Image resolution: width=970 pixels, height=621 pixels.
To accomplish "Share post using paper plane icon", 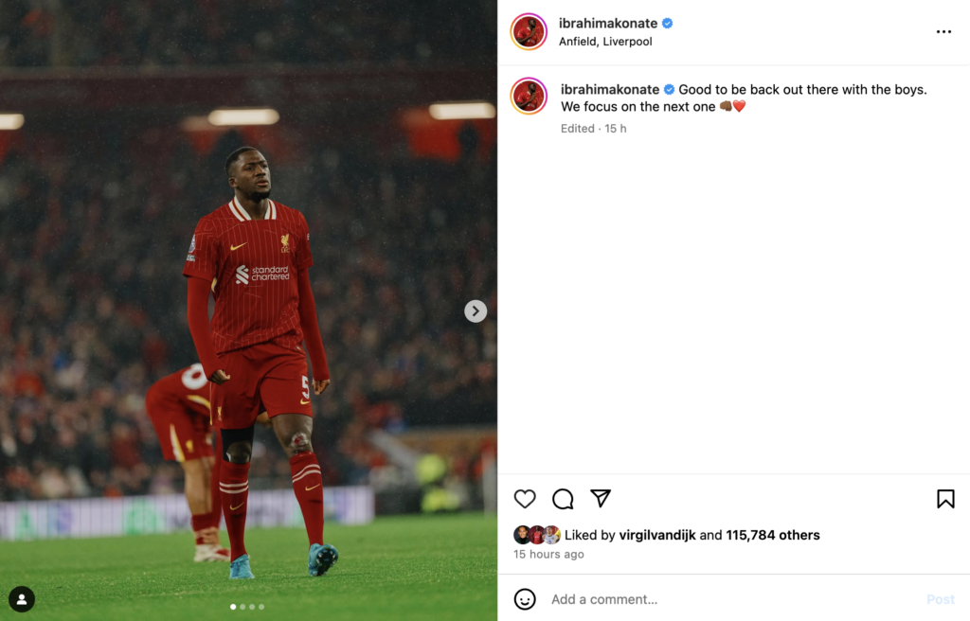I will [x=600, y=498].
